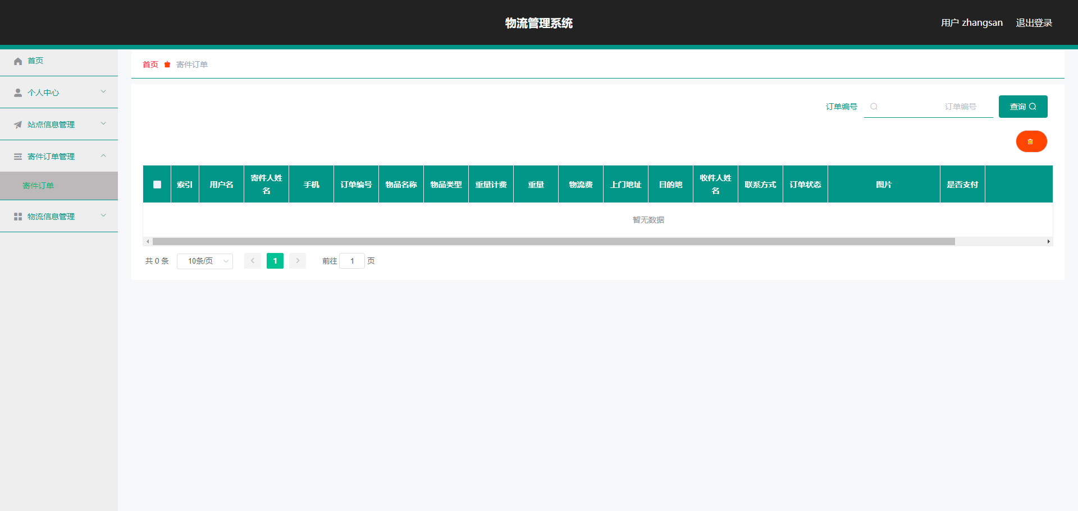Click the 物流费 column header
The width and height of the screenshot is (1078, 511).
coord(581,185)
